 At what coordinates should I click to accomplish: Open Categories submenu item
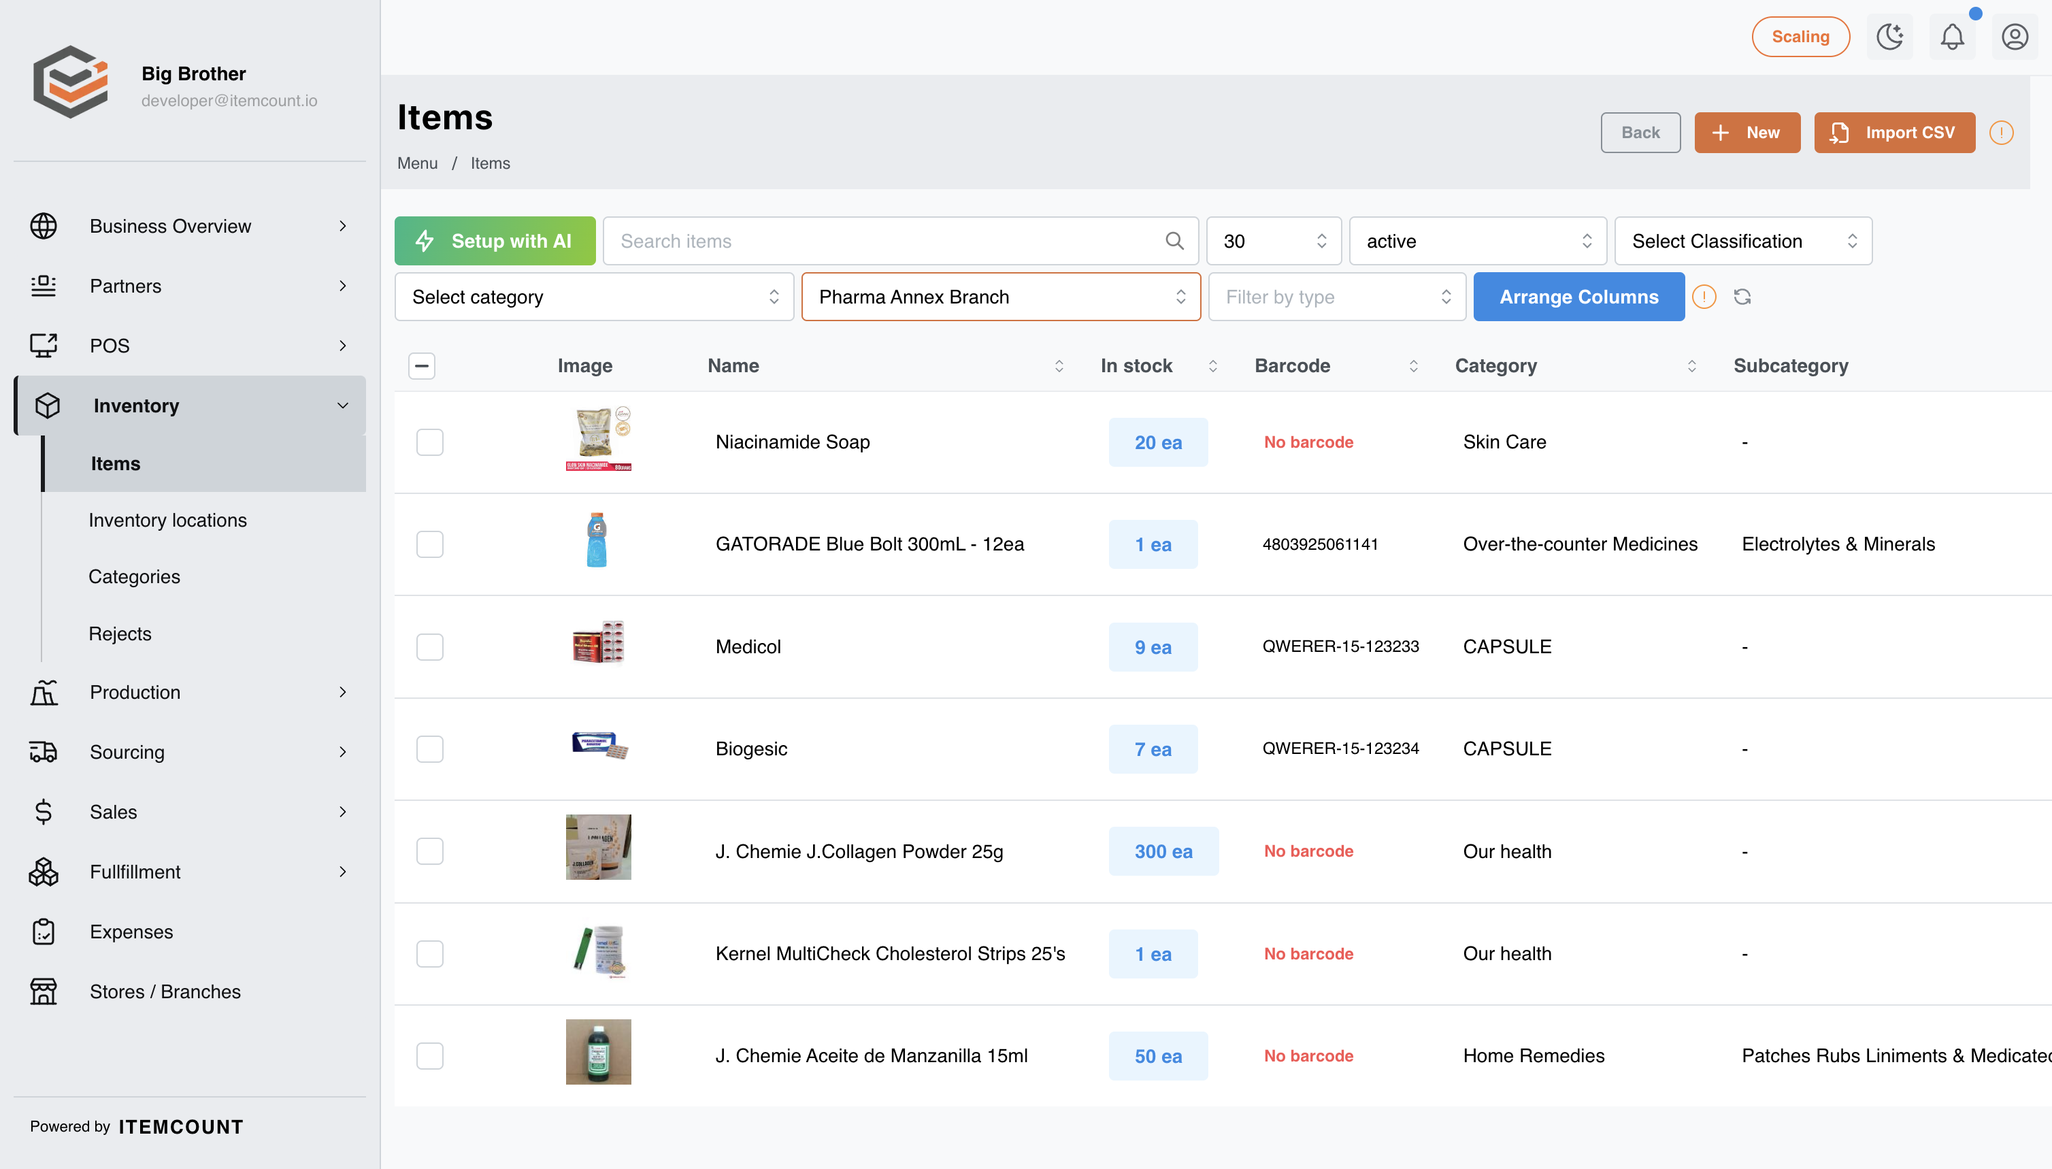pyautogui.click(x=134, y=576)
